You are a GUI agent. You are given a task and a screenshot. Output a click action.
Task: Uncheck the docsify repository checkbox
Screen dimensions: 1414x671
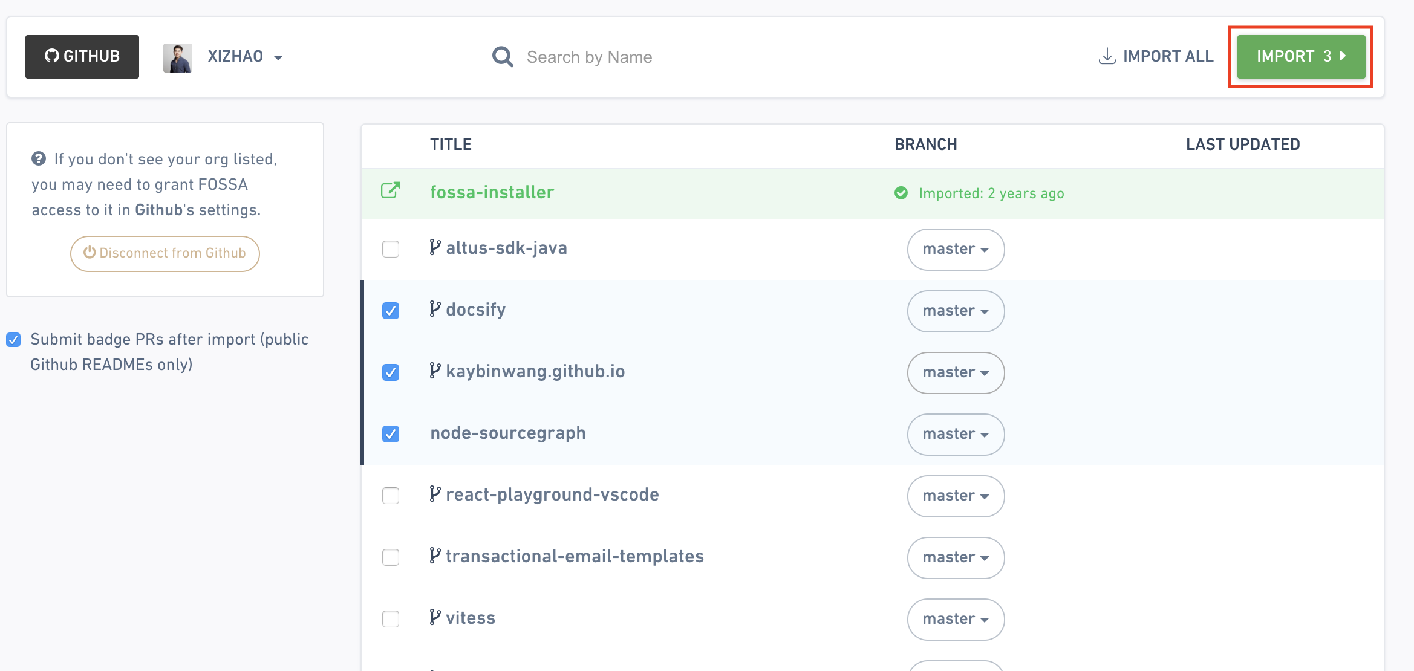coord(391,311)
